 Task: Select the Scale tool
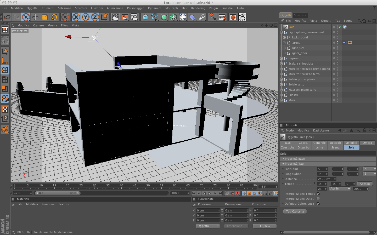click(x=45, y=17)
